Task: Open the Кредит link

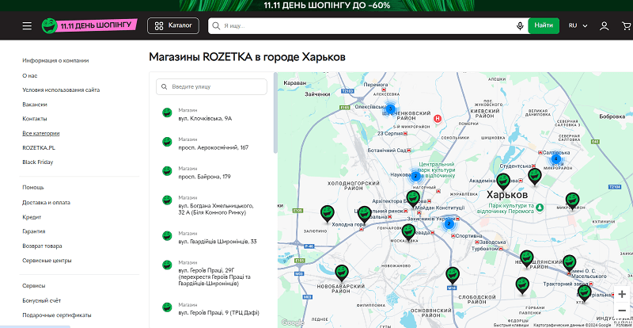Action: pos(32,217)
